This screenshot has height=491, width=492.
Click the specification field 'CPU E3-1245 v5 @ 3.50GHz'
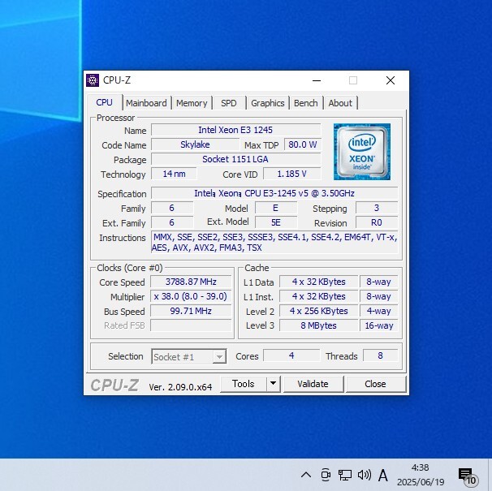(274, 193)
